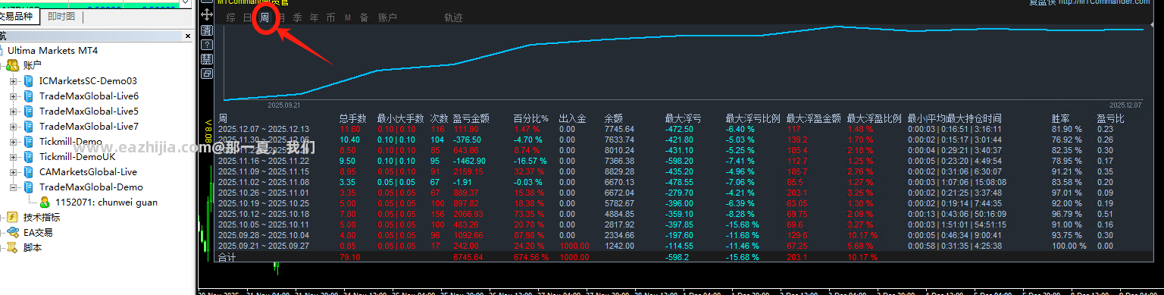Click the 胜率 column header
Image resolution: width=1164 pixels, height=295 pixels.
tap(1061, 118)
